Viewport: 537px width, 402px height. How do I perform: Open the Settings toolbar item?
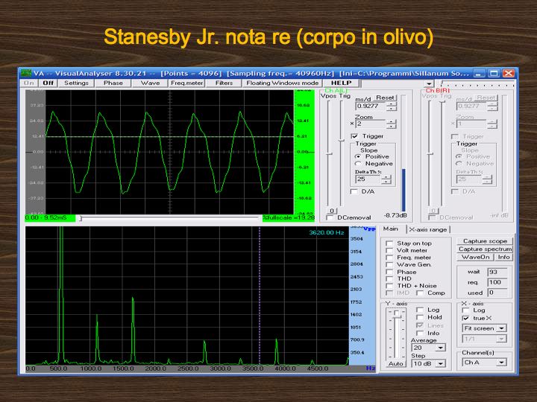point(76,83)
